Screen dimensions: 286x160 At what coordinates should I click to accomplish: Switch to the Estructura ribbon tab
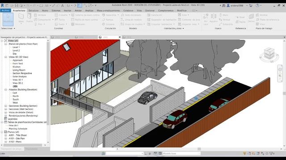(x=34, y=11)
